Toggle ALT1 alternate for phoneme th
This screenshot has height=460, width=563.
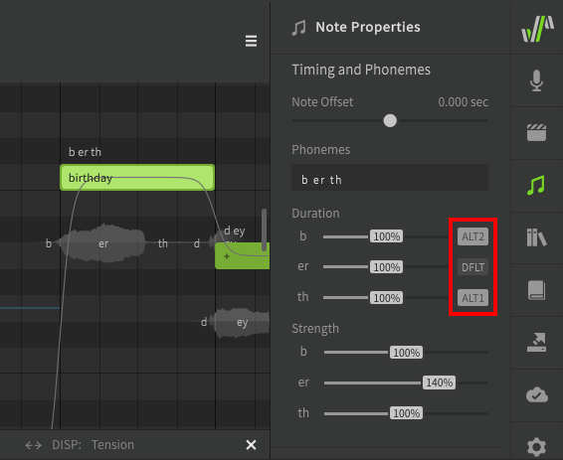pyautogui.click(x=472, y=298)
